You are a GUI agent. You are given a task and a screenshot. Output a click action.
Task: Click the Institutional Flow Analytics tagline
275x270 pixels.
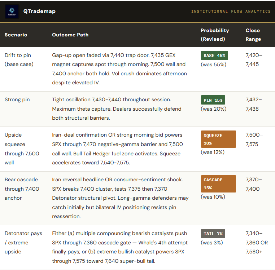tap(231, 12)
